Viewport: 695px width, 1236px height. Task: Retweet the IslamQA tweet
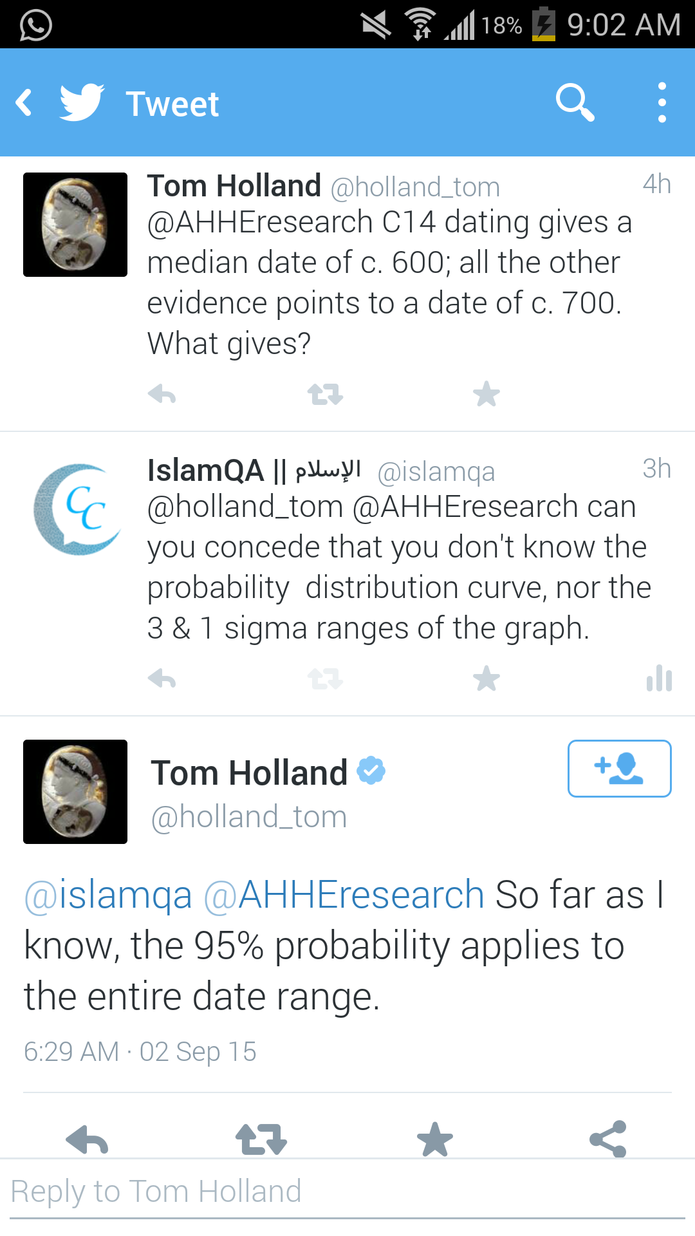pos(325,679)
